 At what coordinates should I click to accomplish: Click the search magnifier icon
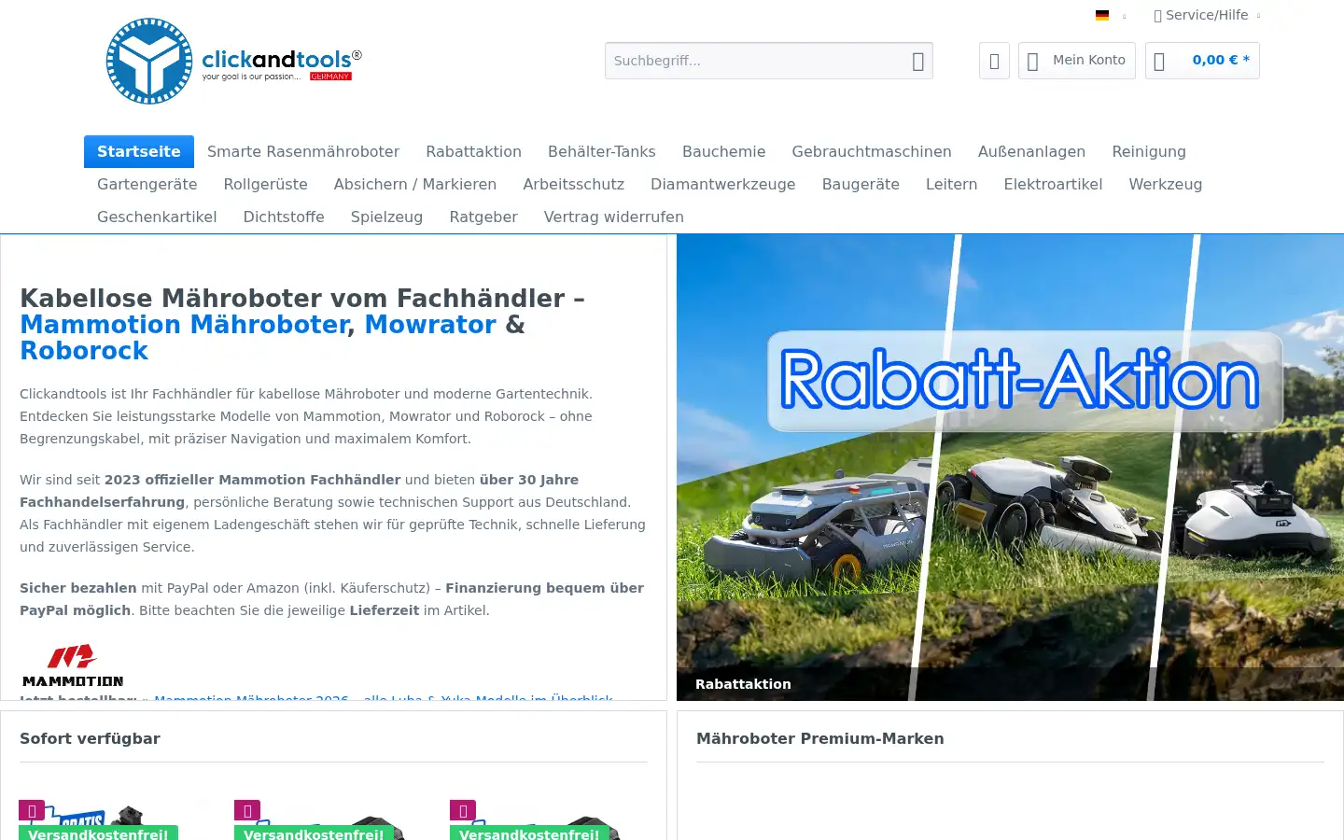[x=917, y=61]
